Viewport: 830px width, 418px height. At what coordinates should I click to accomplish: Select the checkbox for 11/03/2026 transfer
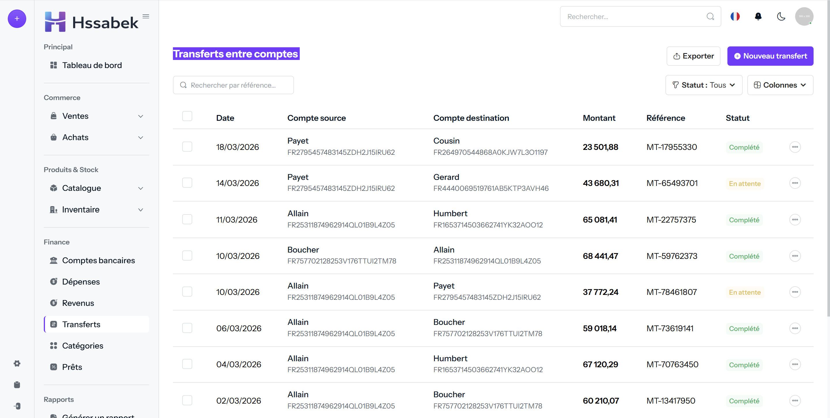pos(187,219)
